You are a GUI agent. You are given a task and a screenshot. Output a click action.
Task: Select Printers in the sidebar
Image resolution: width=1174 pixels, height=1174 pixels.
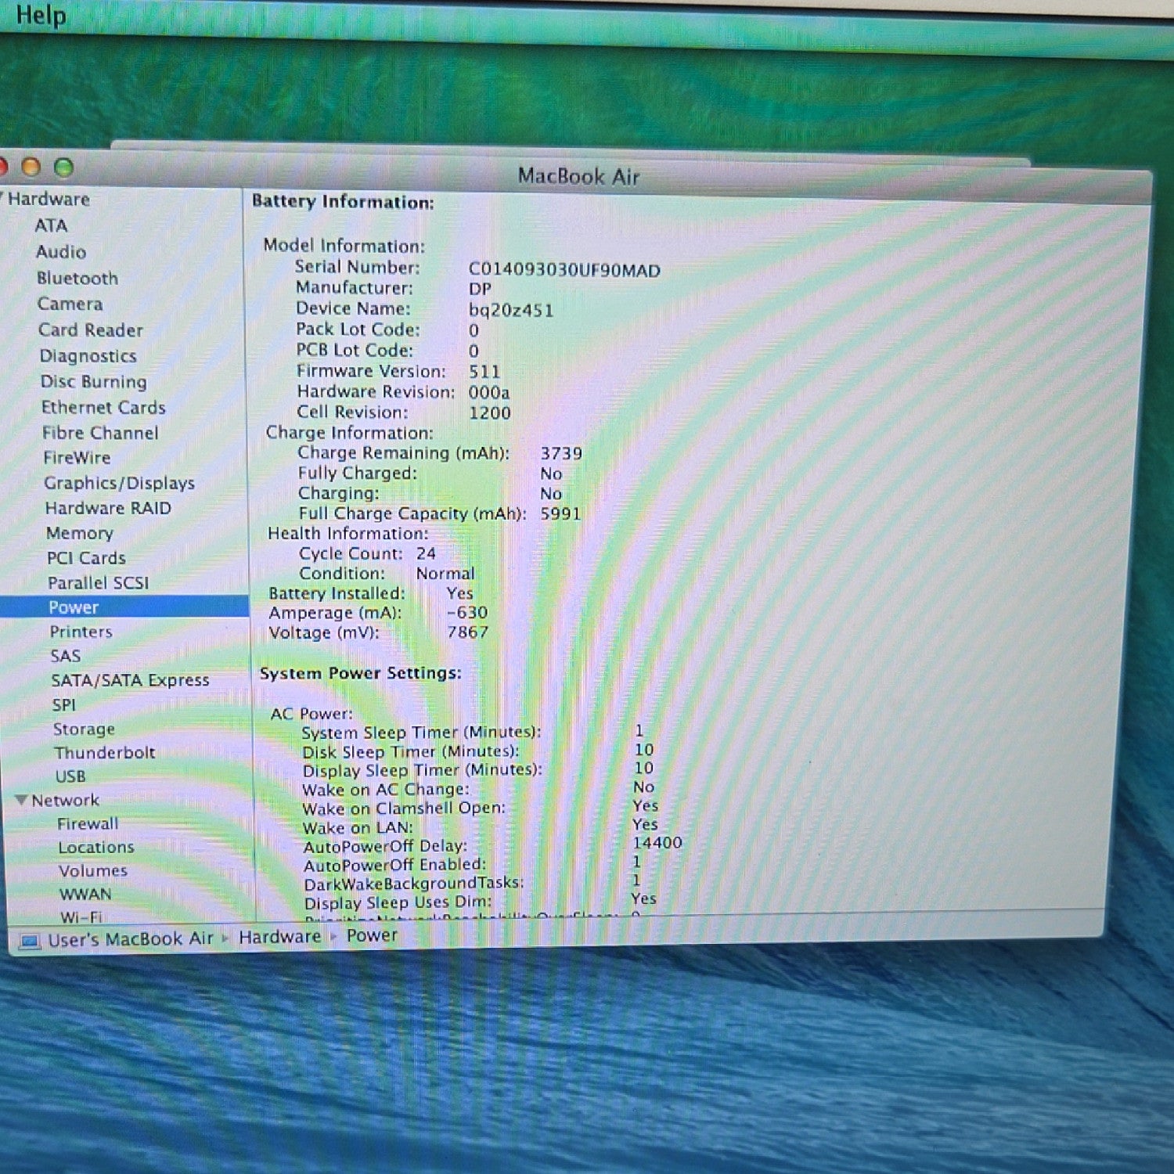coord(81,632)
